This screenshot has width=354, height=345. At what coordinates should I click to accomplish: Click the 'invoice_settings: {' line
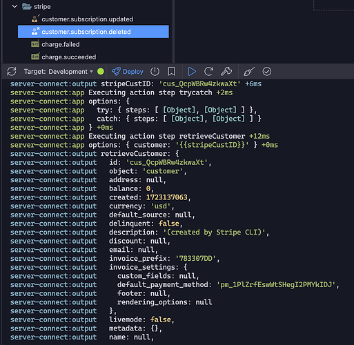[99, 268]
